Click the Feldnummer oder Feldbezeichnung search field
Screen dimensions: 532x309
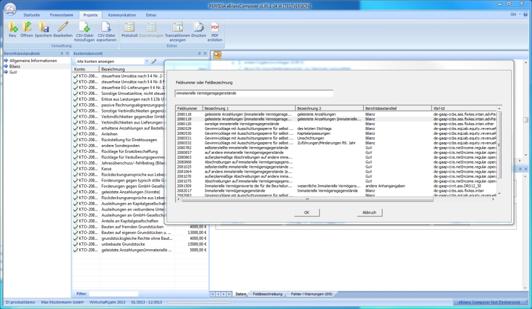(x=254, y=93)
